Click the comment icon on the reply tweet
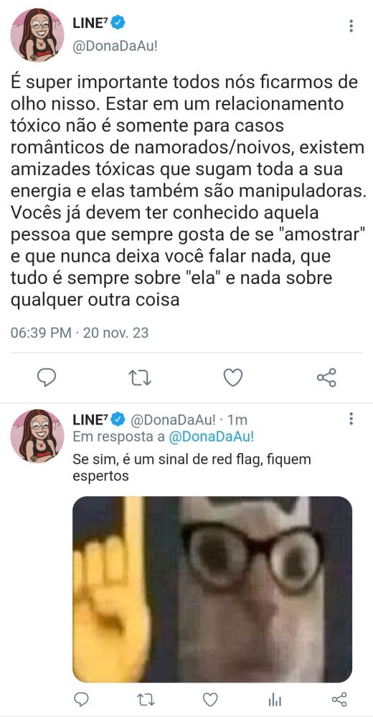This screenshot has height=717, width=373. 82,700
